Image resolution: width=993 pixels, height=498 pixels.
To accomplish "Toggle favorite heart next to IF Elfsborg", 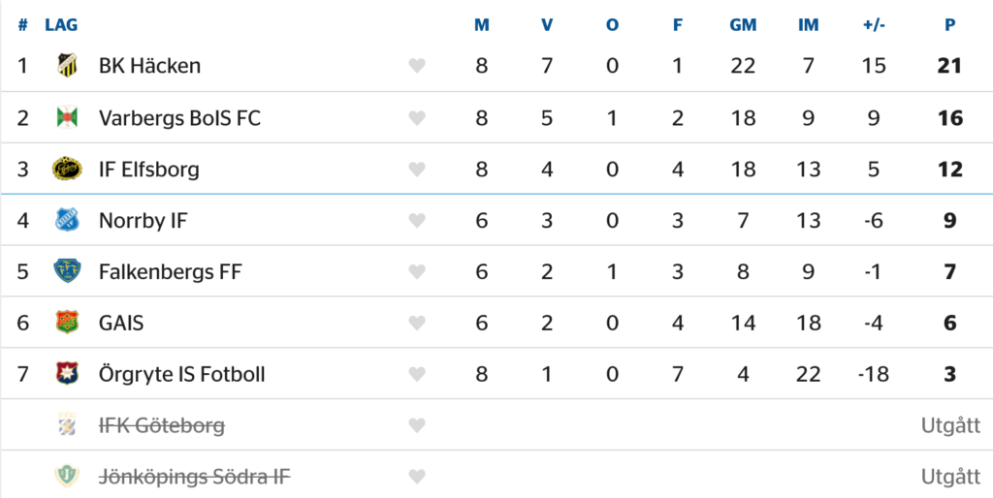I will coord(417,170).
